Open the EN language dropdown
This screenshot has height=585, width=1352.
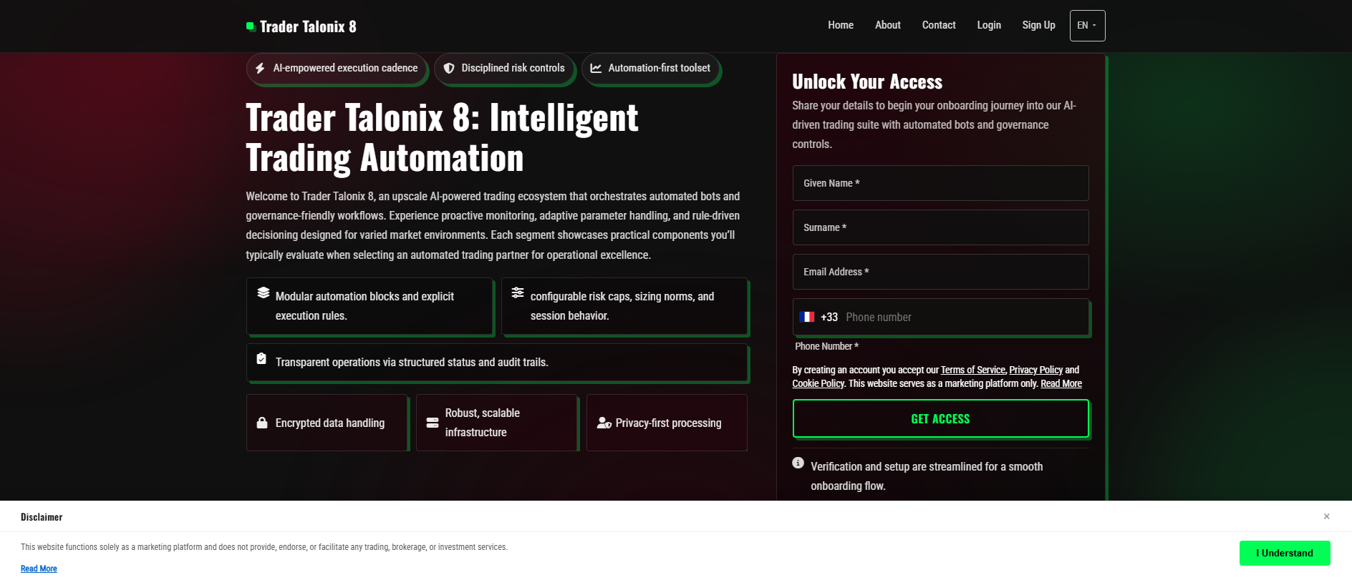click(1087, 26)
